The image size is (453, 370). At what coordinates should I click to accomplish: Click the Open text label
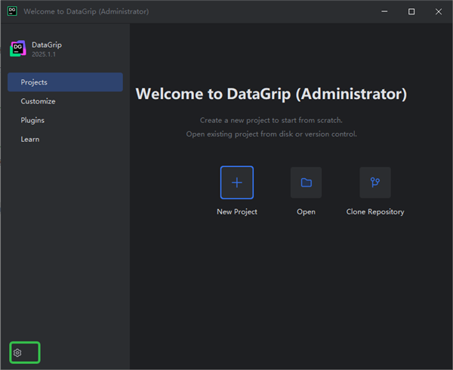pyautogui.click(x=306, y=212)
